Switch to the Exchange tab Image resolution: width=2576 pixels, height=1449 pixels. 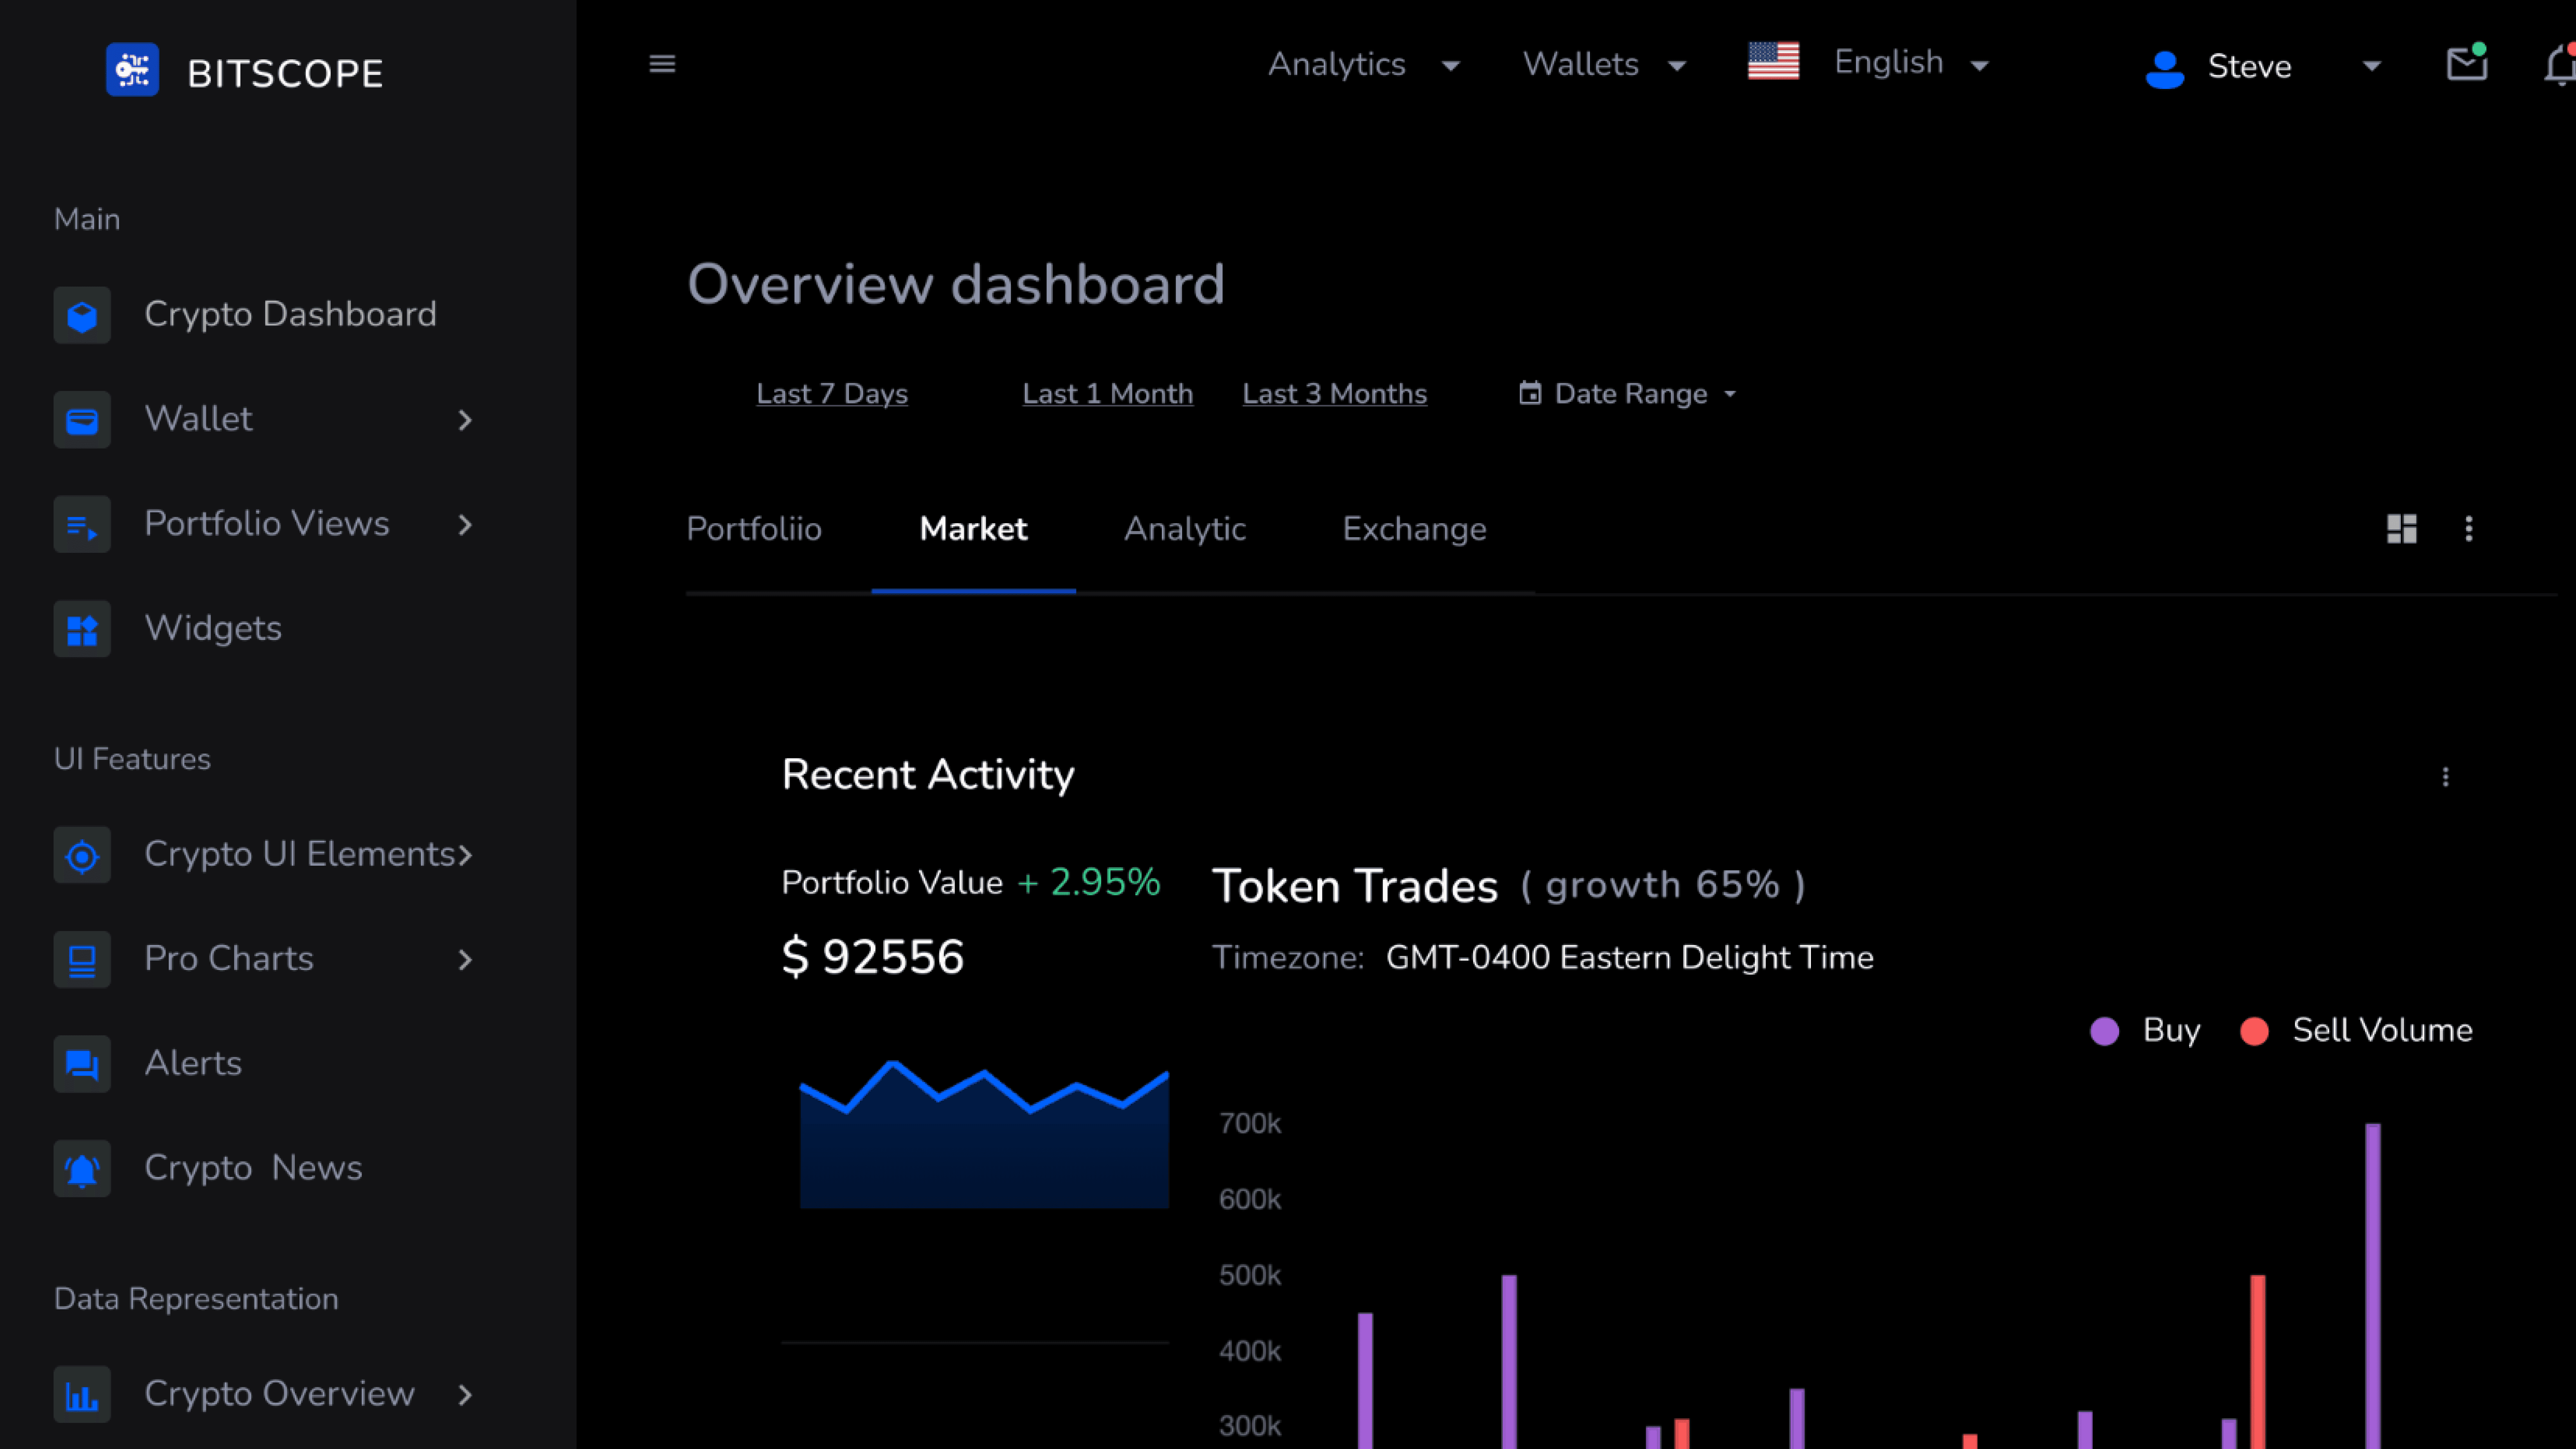[1414, 529]
